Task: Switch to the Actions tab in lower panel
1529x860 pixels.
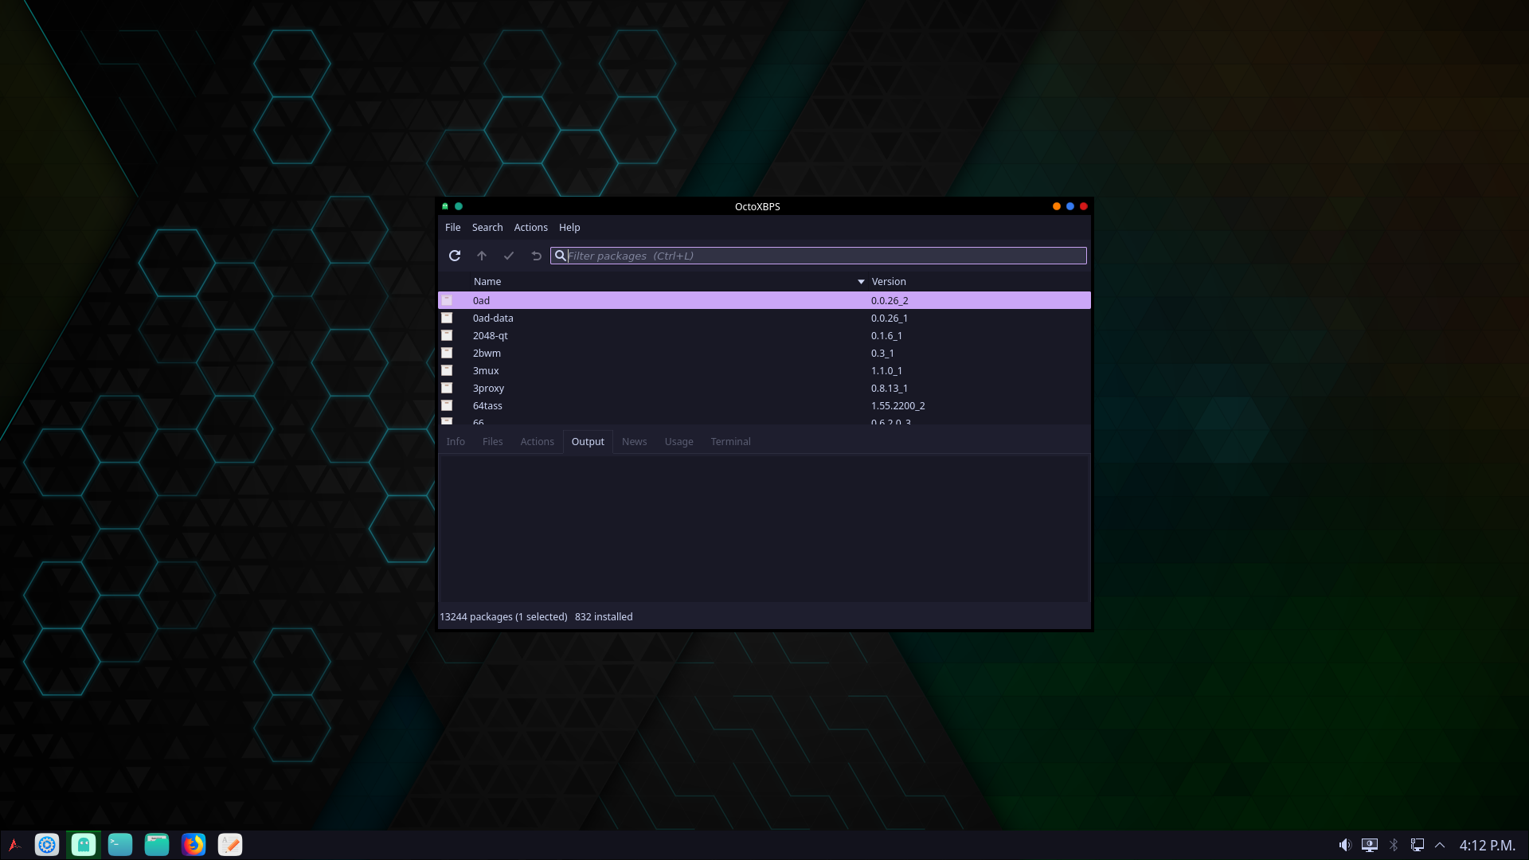Action: (537, 442)
